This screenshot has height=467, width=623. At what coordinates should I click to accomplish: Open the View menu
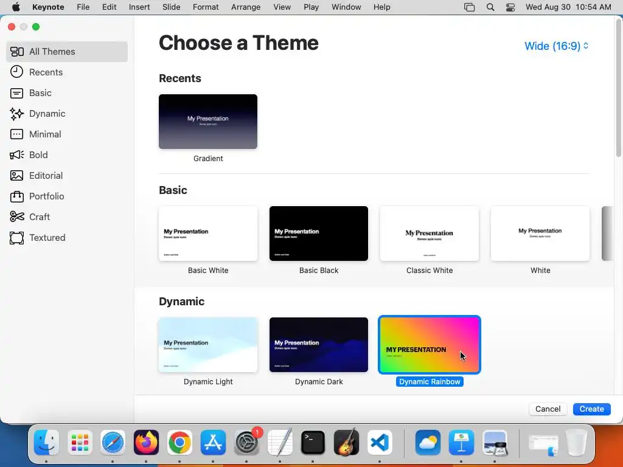(282, 7)
